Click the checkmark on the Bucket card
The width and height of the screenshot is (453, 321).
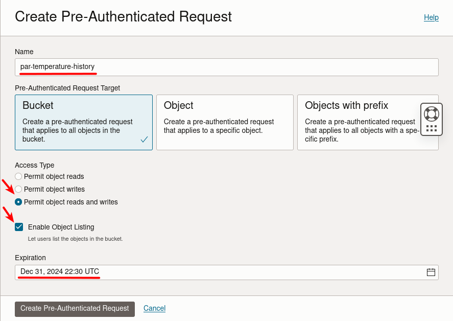coord(144,139)
